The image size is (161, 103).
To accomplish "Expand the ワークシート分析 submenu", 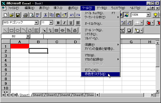I will pyautogui.click(x=100, y=17).
